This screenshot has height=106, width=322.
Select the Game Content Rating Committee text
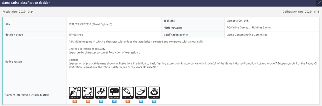247,35
